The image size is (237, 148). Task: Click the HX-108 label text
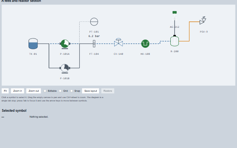coord(145,54)
